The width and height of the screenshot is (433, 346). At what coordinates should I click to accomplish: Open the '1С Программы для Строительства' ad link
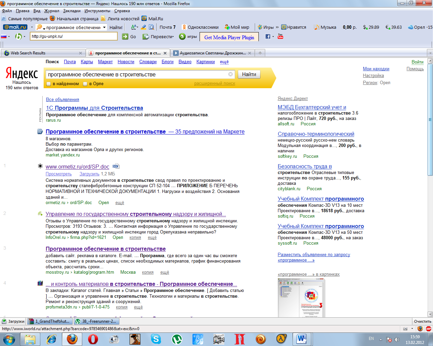coord(94,108)
